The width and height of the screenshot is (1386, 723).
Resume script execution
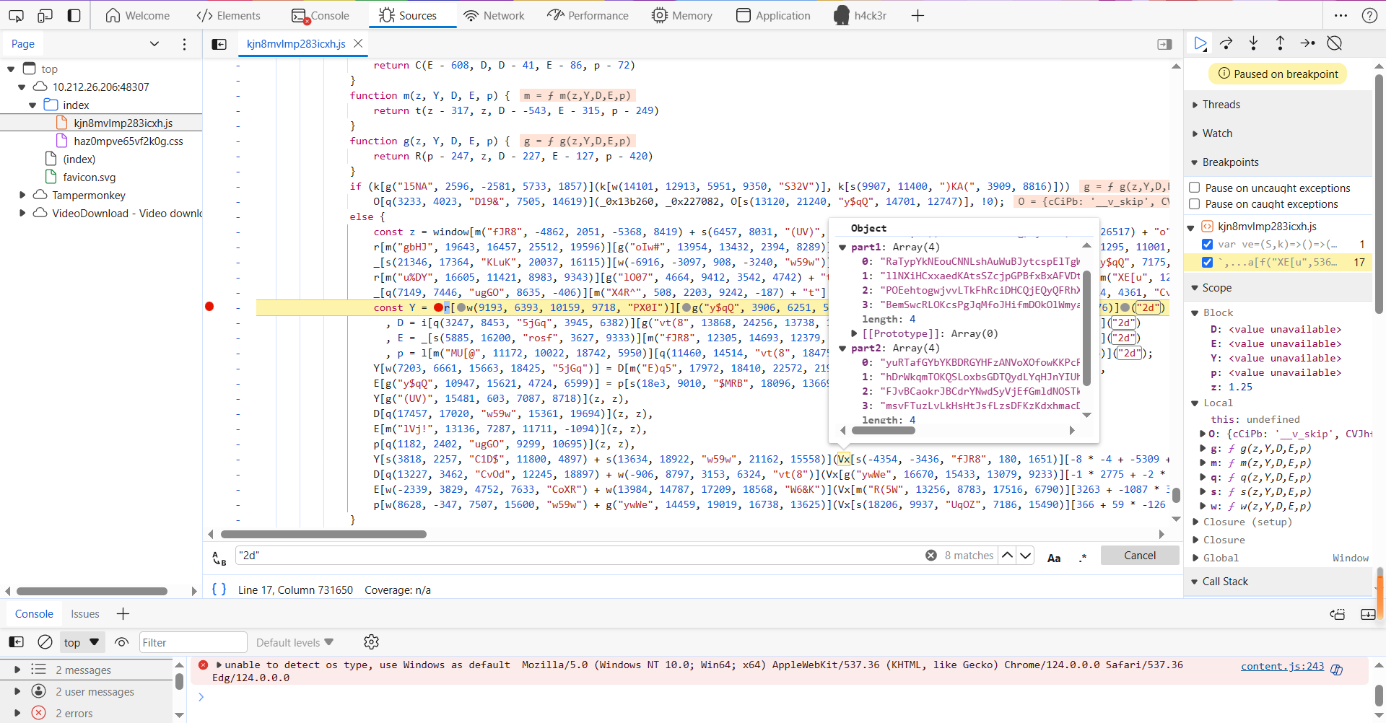(x=1200, y=43)
